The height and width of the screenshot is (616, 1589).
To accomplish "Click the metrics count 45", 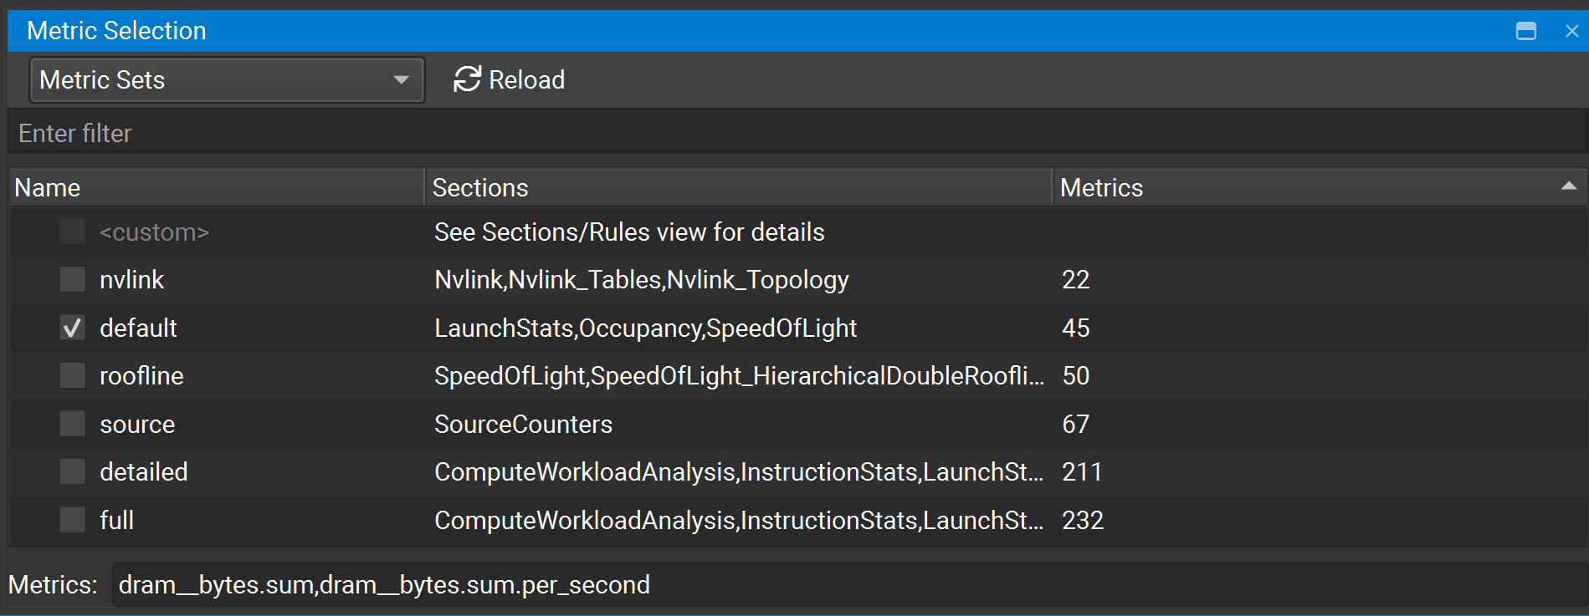I will tap(1075, 328).
